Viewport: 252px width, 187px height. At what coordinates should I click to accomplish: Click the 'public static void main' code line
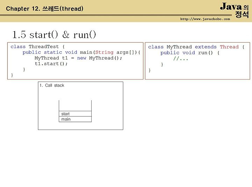81,52
